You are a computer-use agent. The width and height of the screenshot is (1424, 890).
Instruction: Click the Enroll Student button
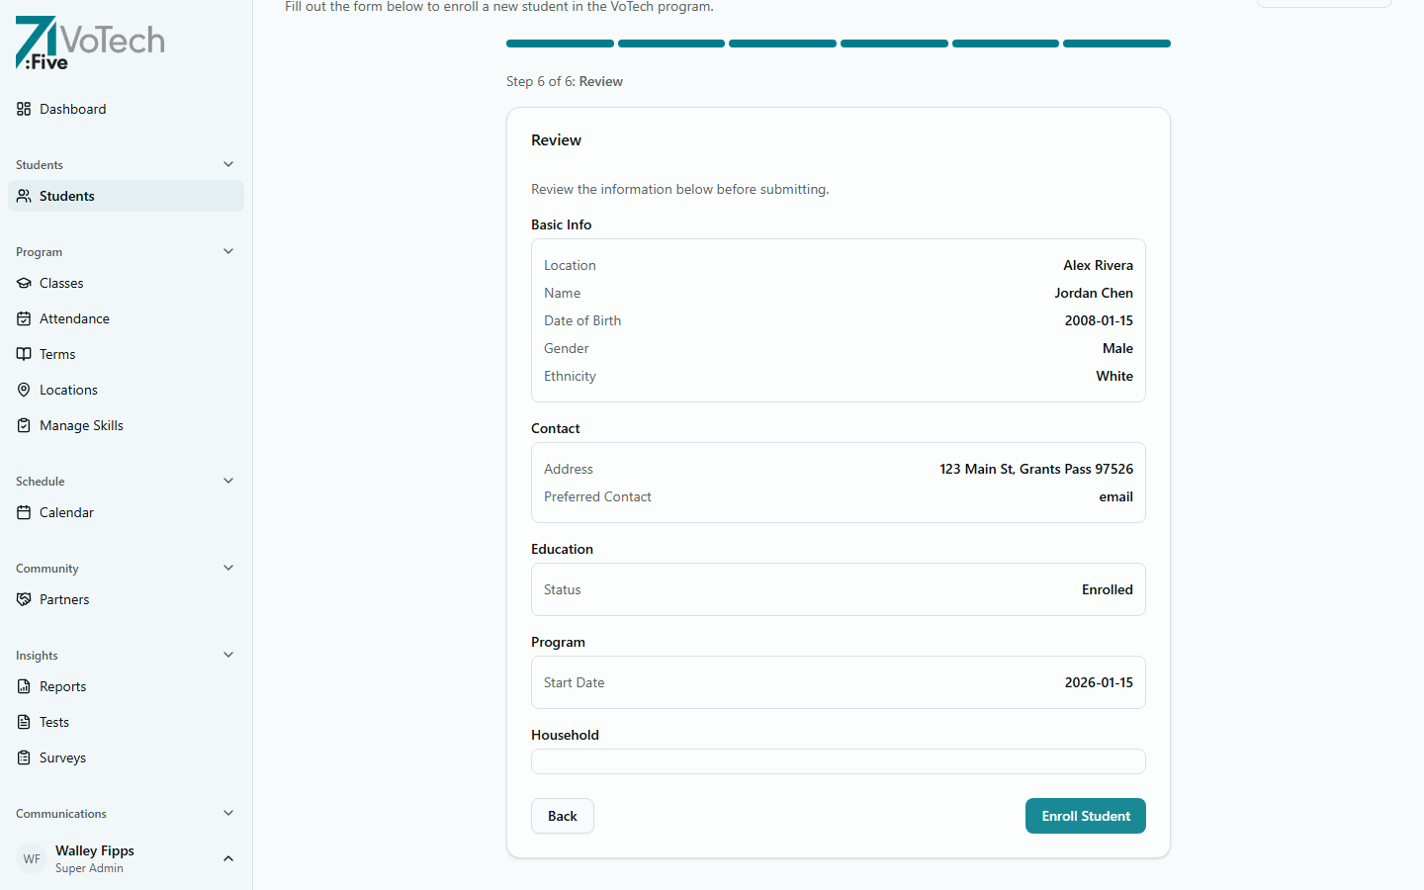tap(1085, 816)
